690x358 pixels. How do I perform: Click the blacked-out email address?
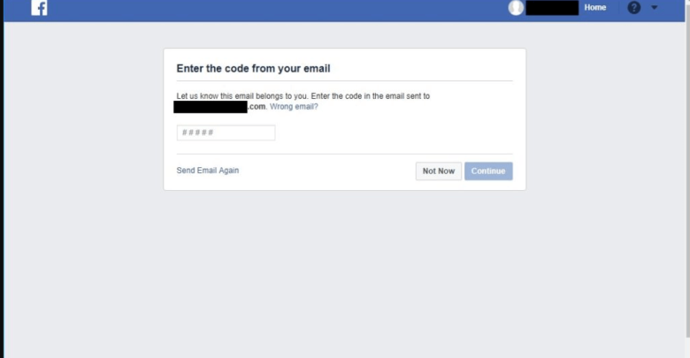(x=211, y=107)
